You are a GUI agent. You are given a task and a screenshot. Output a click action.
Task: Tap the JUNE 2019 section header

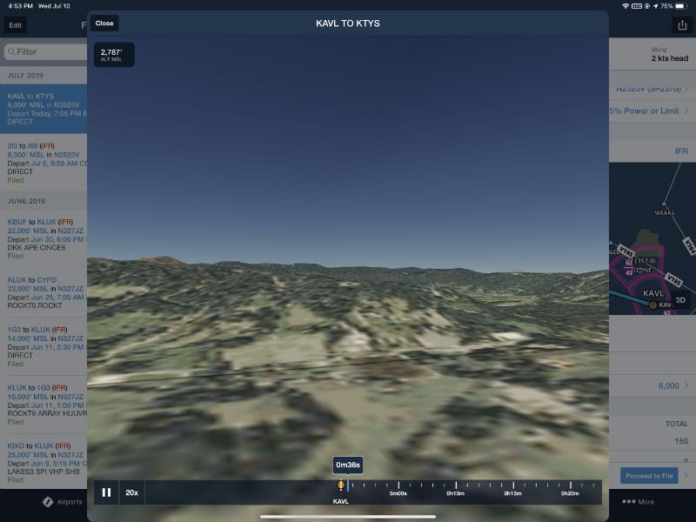coord(43,201)
